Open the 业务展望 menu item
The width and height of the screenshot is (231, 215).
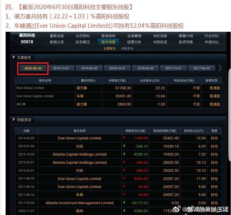134,36
